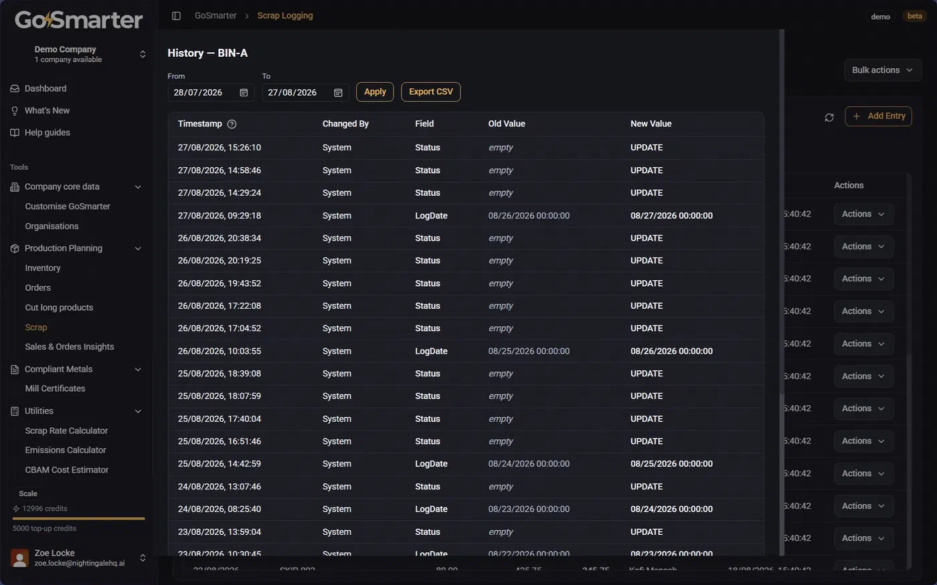Click the From date input field
This screenshot has width=937, height=585.
click(x=211, y=92)
